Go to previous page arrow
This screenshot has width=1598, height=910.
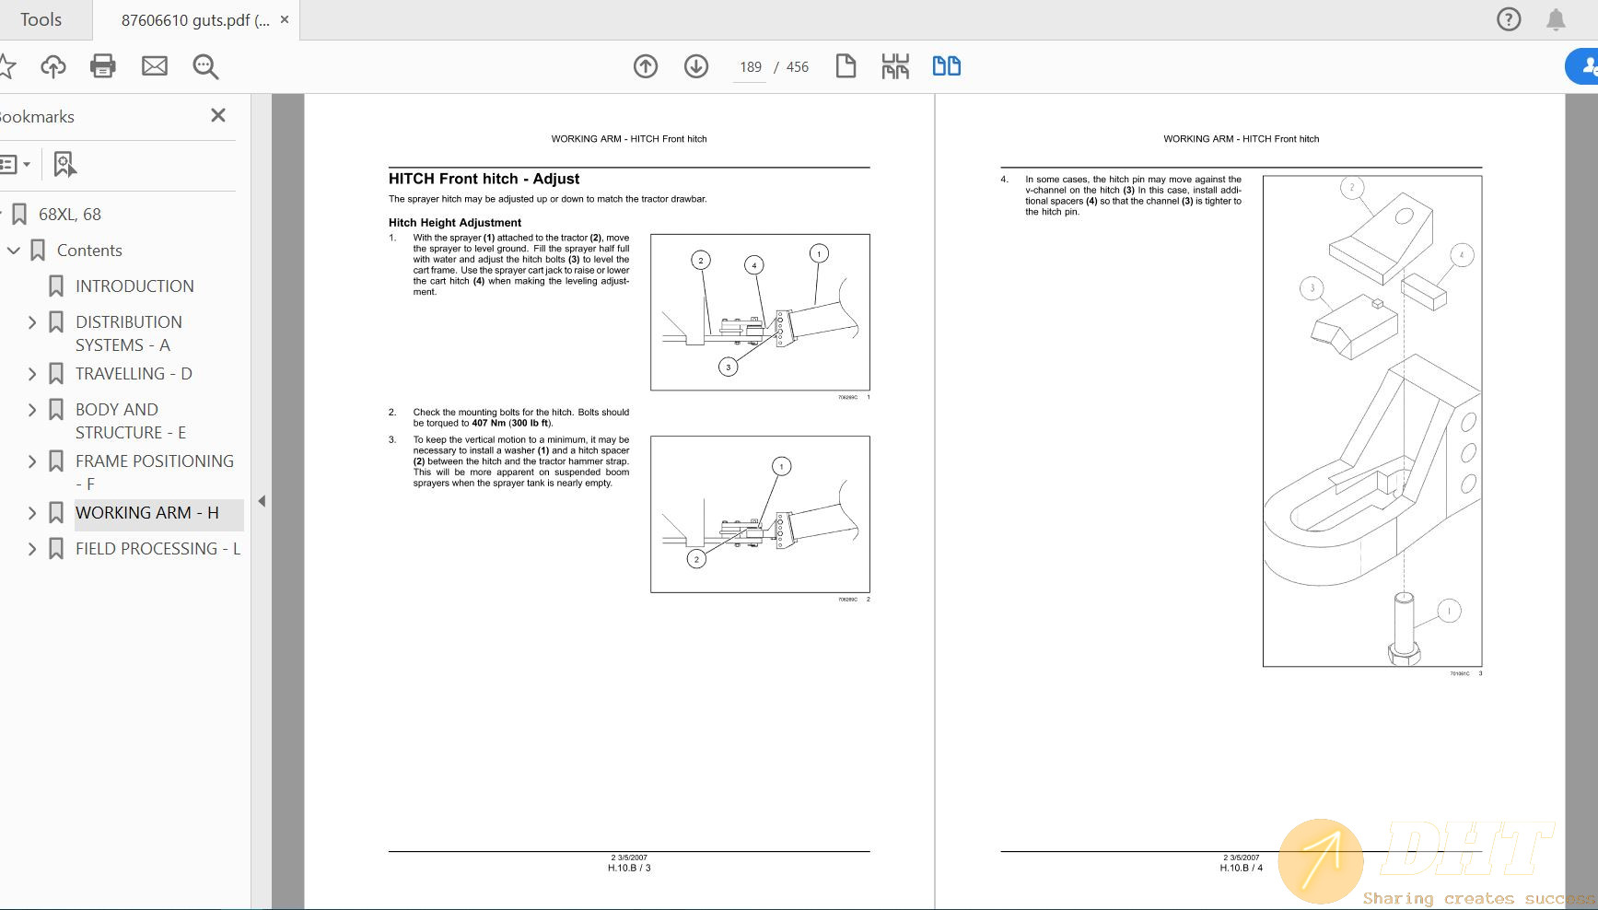tap(646, 66)
